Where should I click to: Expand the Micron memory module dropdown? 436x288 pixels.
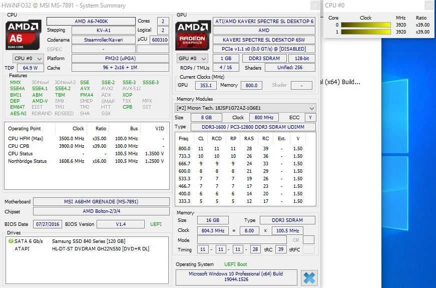(x=245, y=108)
